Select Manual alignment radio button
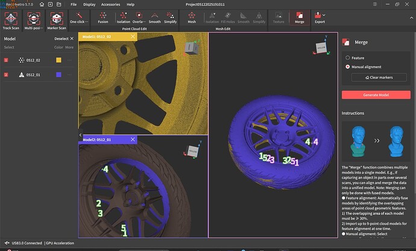The height and width of the screenshot is (251, 416). (x=347, y=67)
